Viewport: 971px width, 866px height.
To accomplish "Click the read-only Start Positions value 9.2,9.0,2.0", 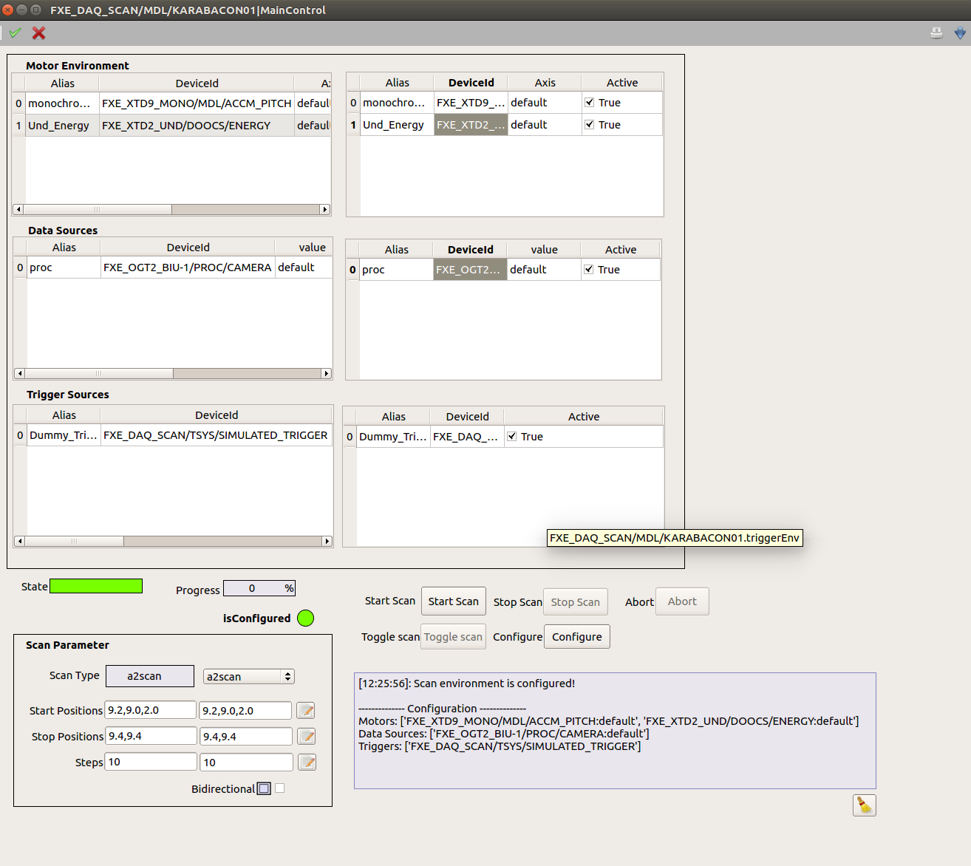I will coord(151,710).
